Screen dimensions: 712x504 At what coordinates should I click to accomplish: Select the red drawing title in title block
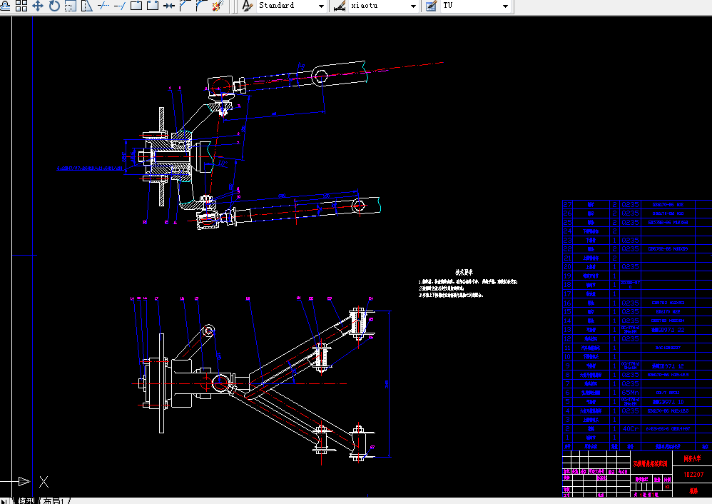click(650, 463)
